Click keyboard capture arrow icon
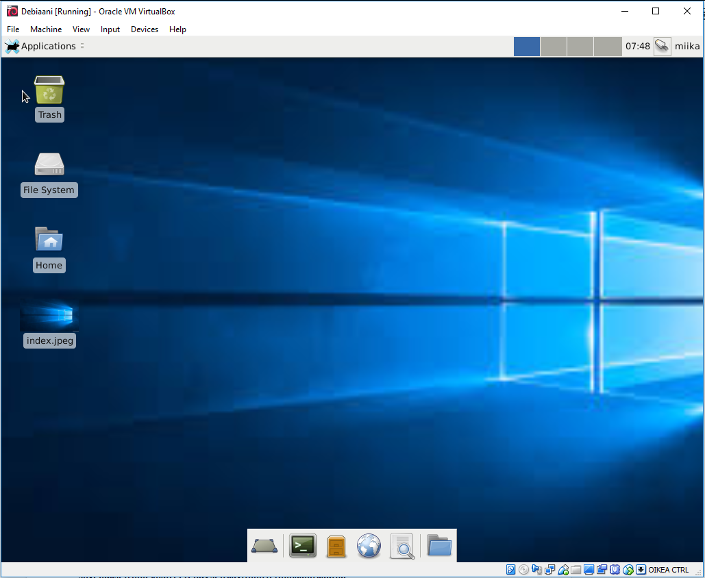The image size is (705, 578). coord(641,570)
